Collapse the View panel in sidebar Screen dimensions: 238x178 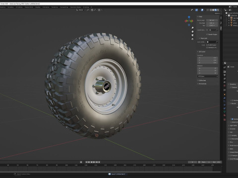tap(200, 17)
